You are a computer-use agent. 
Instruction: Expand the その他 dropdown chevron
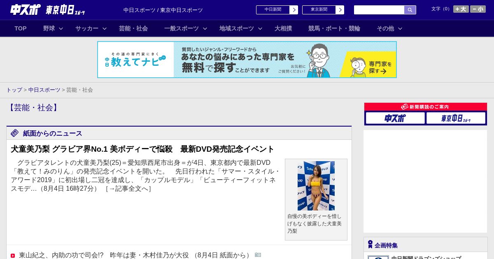coord(400,28)
